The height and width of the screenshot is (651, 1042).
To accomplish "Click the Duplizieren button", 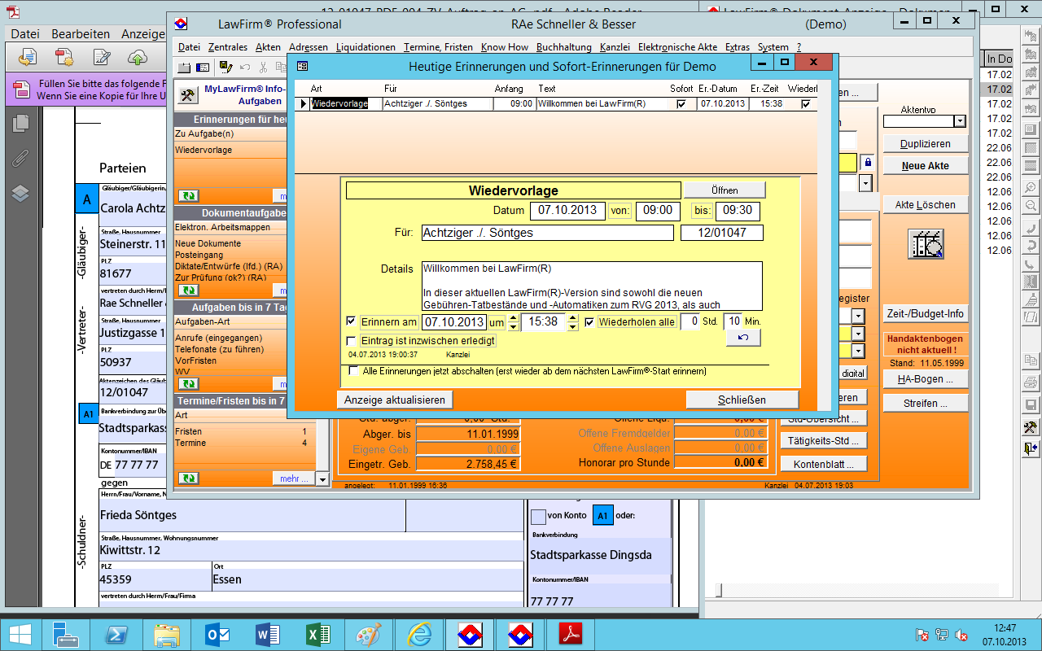I will click(926, 144).
